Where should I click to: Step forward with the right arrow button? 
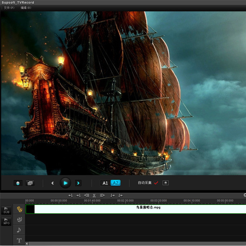(x=78, y=183)
